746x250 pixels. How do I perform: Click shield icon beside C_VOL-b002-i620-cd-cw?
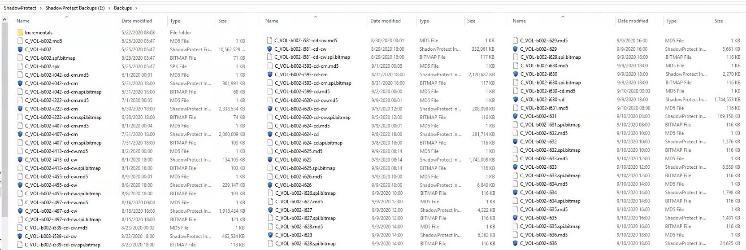(x=269, y=109)
